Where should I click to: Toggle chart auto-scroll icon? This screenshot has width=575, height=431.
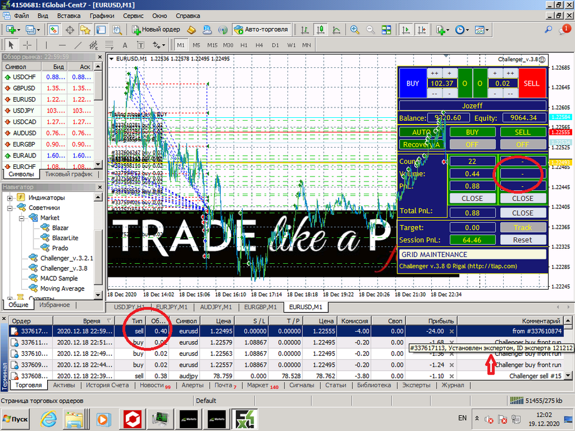coord(405,30)
